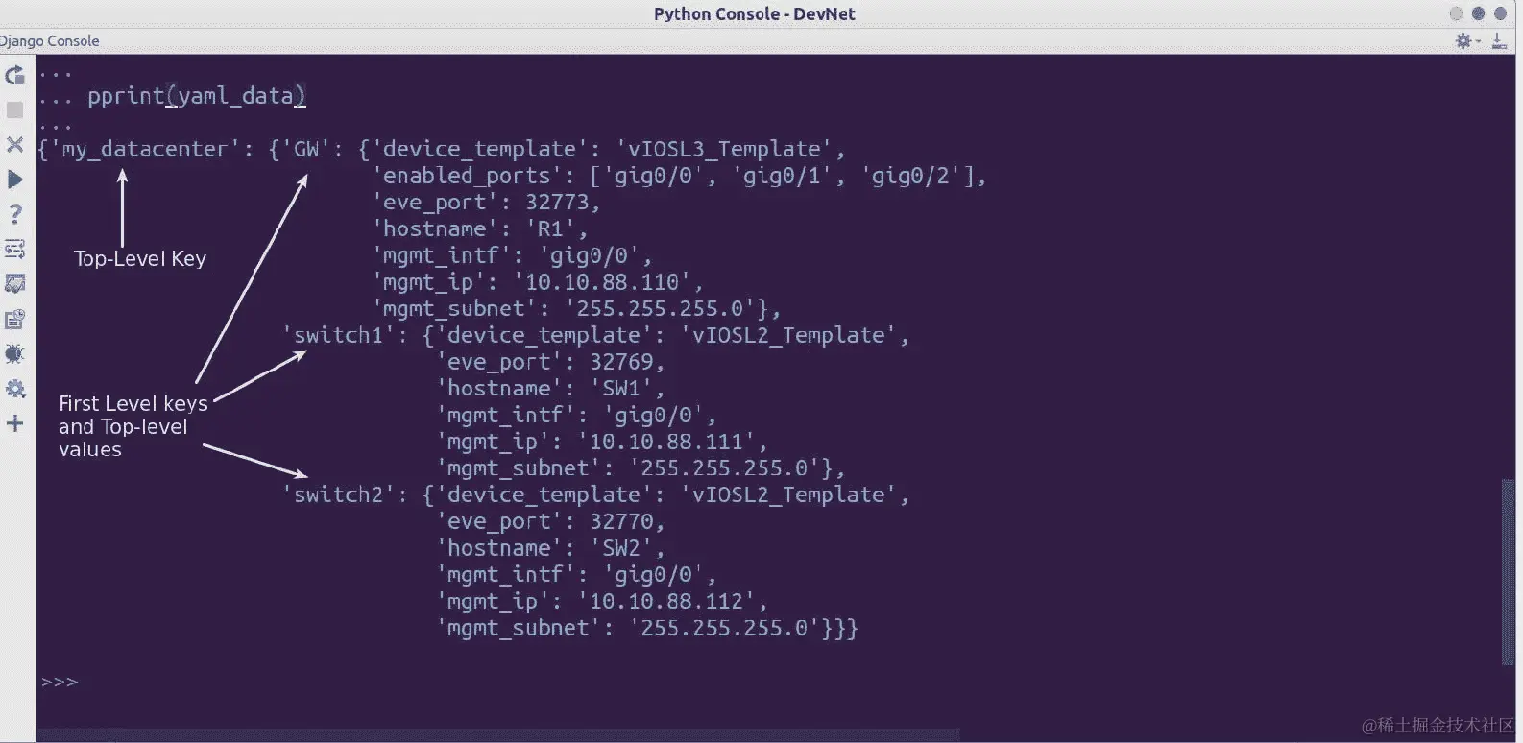This screenshot has height=743, width=1523.
Task: Click the Execute (play) icon in sidebar
Action: point(14,180)
